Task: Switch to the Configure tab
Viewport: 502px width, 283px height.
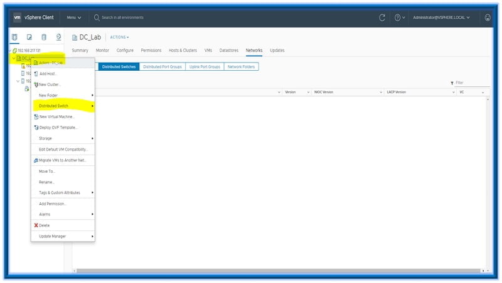Action: (x=125, y=50)
